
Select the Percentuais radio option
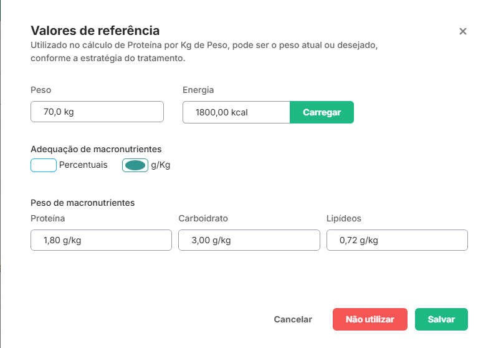click(44, 165)
